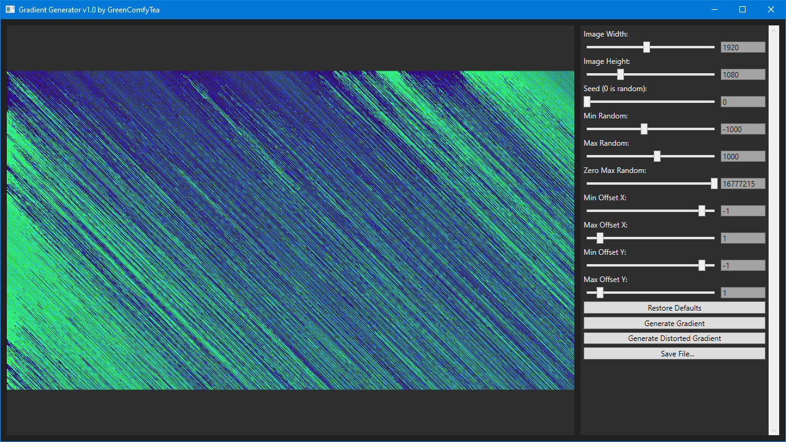Click the Image Width slider thumb
This screenshot has width=786, height=442.
coord(646,47)
